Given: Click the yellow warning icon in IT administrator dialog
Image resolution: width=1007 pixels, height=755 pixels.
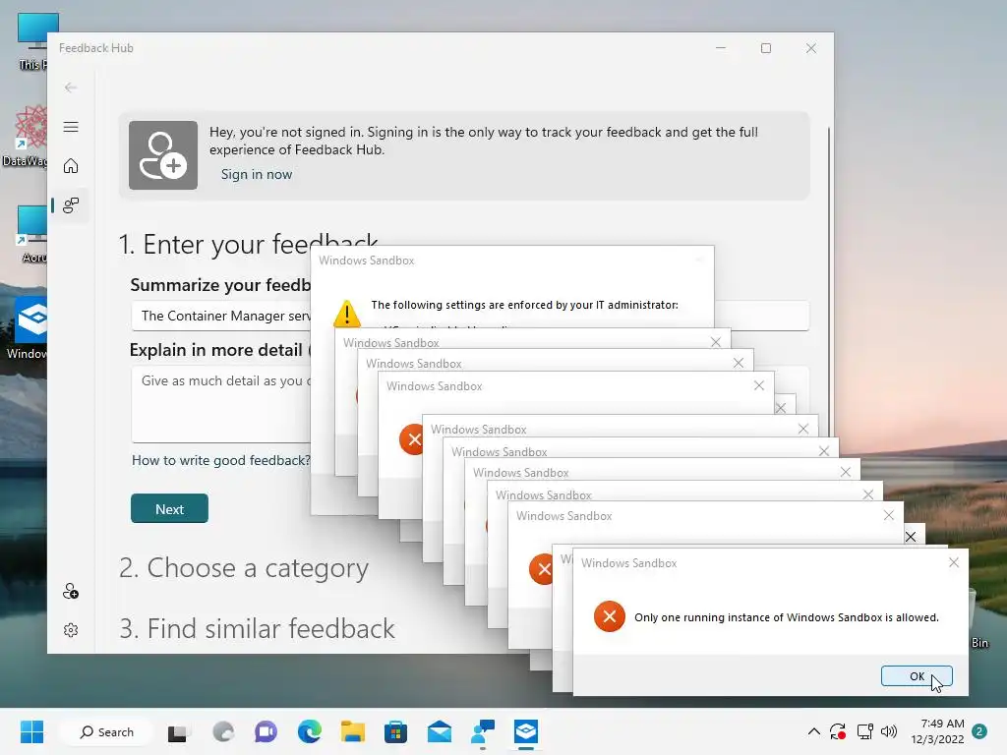Looking at the screenshot, I should click(347, 314).
